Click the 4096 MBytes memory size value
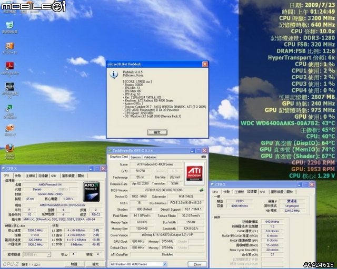 coord(240,206)
